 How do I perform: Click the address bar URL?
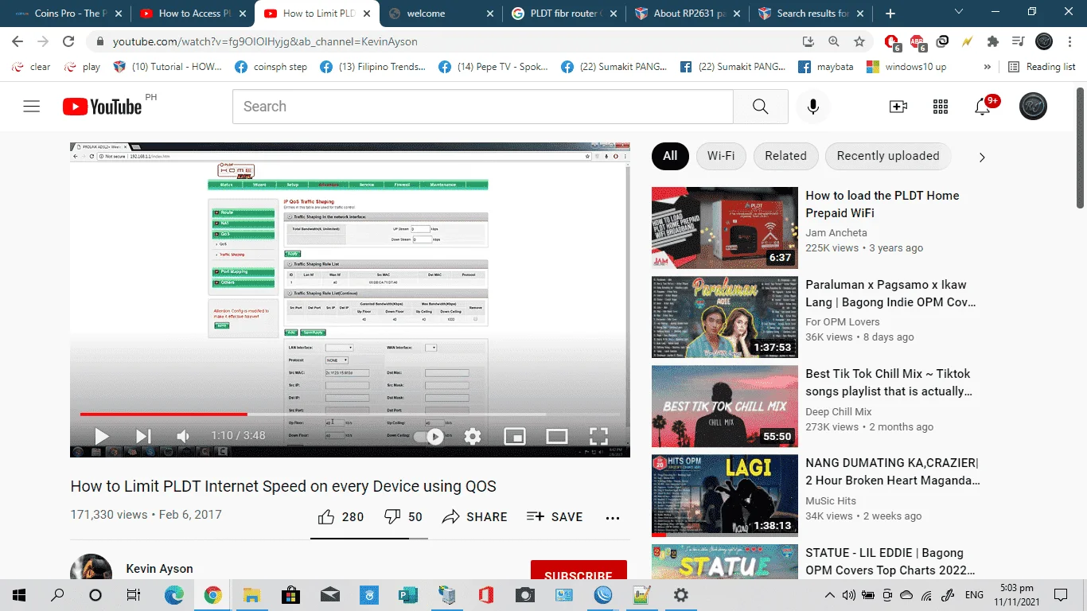click(x=265, y=41)
